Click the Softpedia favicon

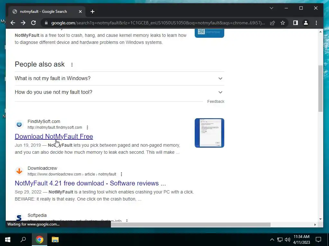click(x=19, y=217)
